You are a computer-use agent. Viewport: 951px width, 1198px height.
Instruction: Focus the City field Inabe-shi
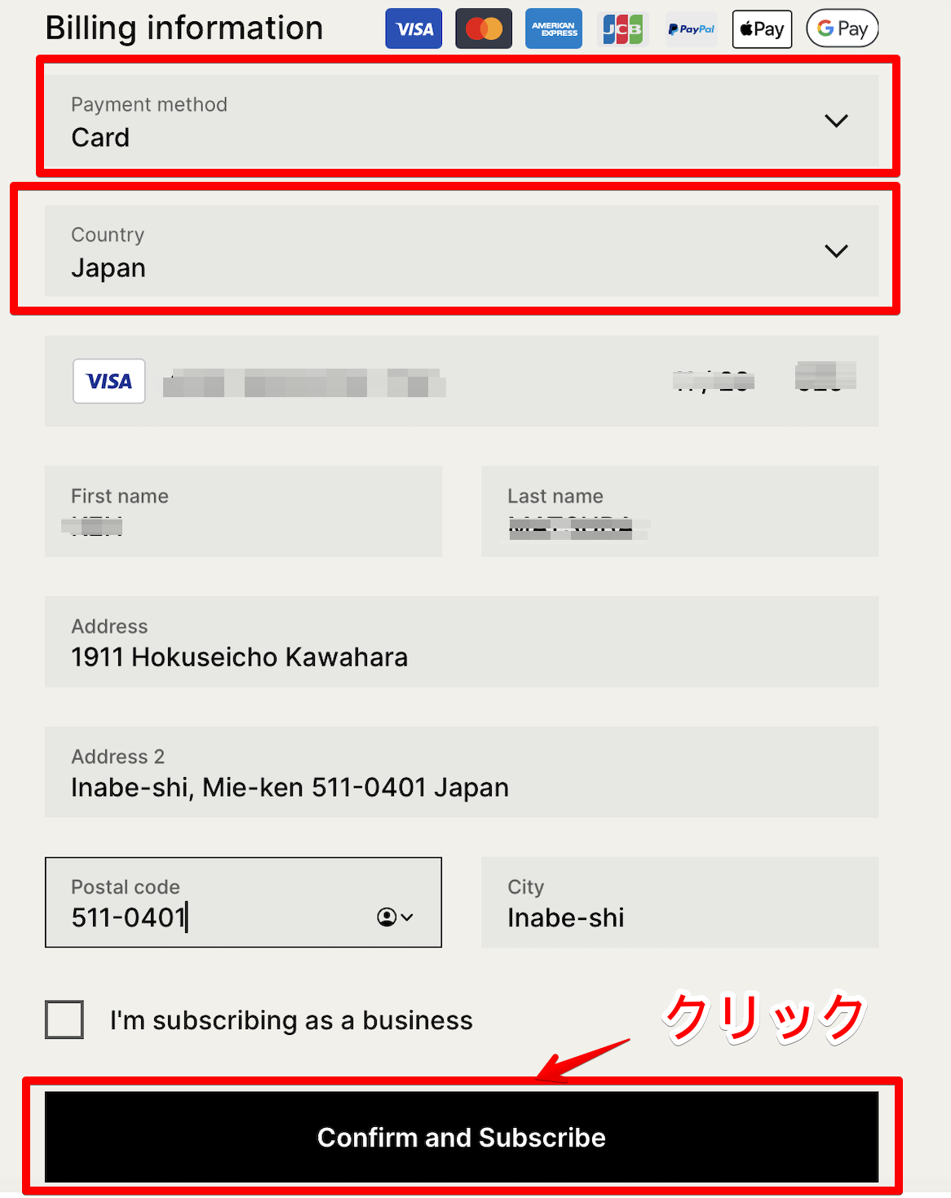pyautogui.click(x=680, y=902)
